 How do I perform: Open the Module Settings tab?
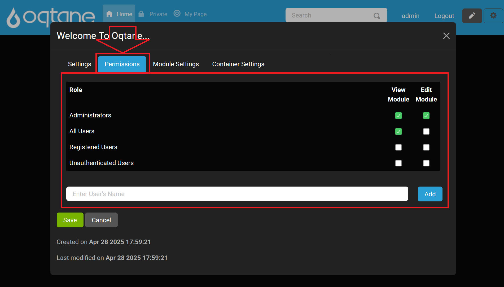coord(176,64)
